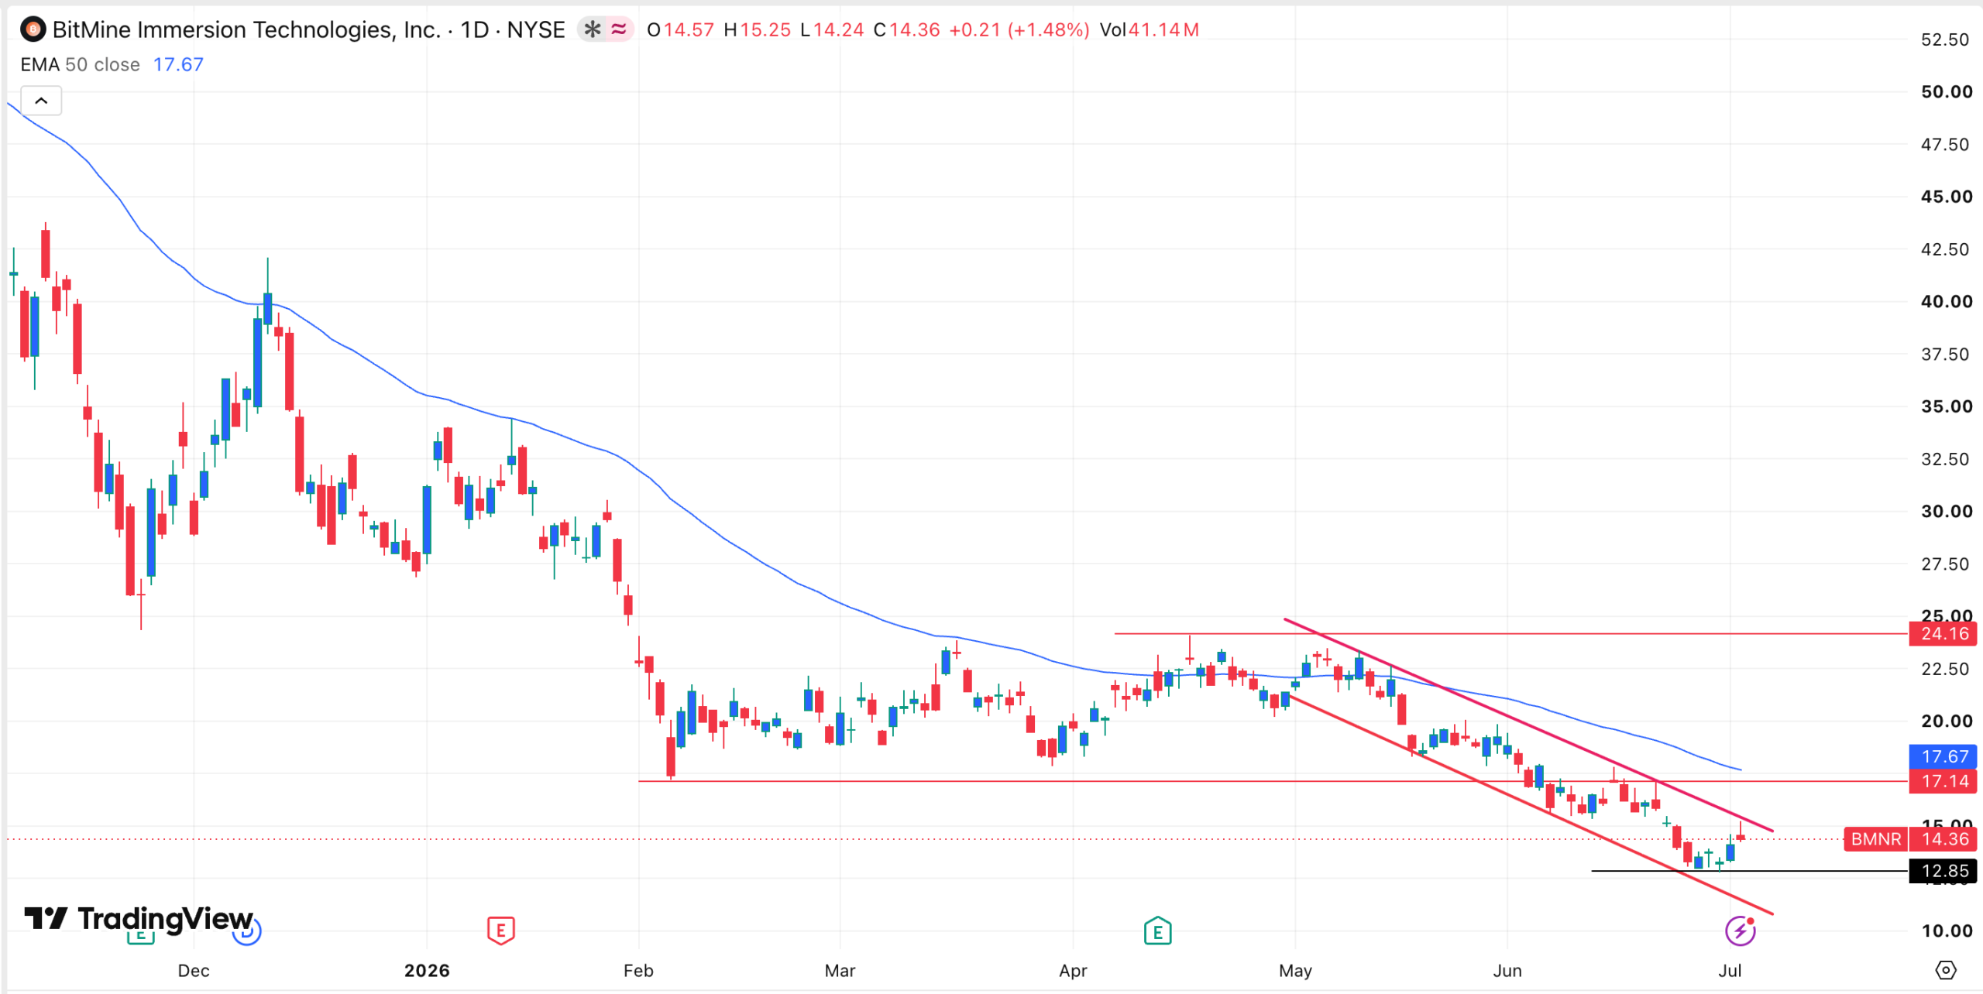Click the Mar label on time axis
Screen dimensions: 1983x994
840,970
